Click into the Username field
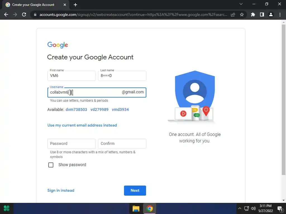This screenshot has width=286, height=214. [97, 93]
